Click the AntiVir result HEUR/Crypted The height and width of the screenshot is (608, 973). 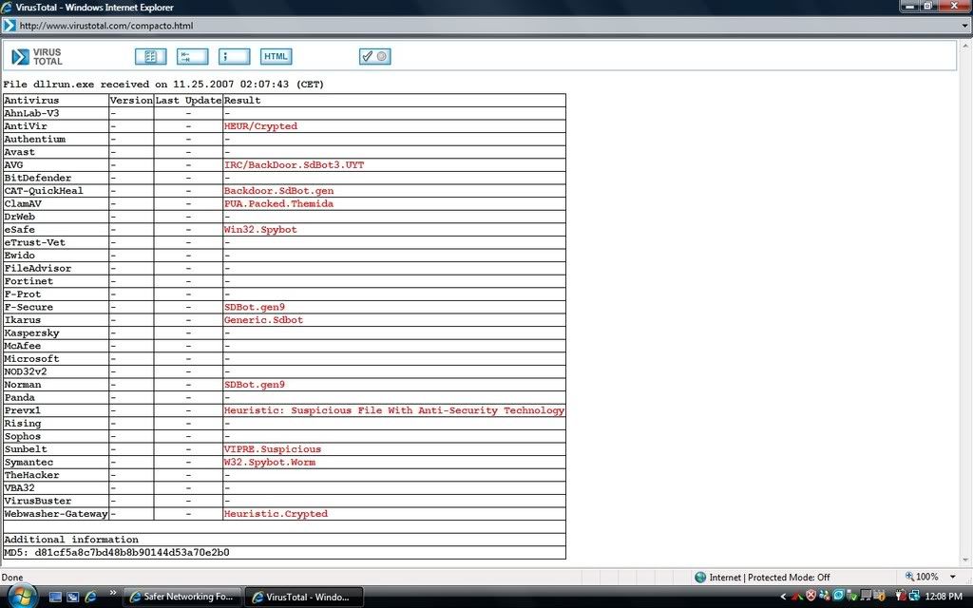[x=260, y=126]
